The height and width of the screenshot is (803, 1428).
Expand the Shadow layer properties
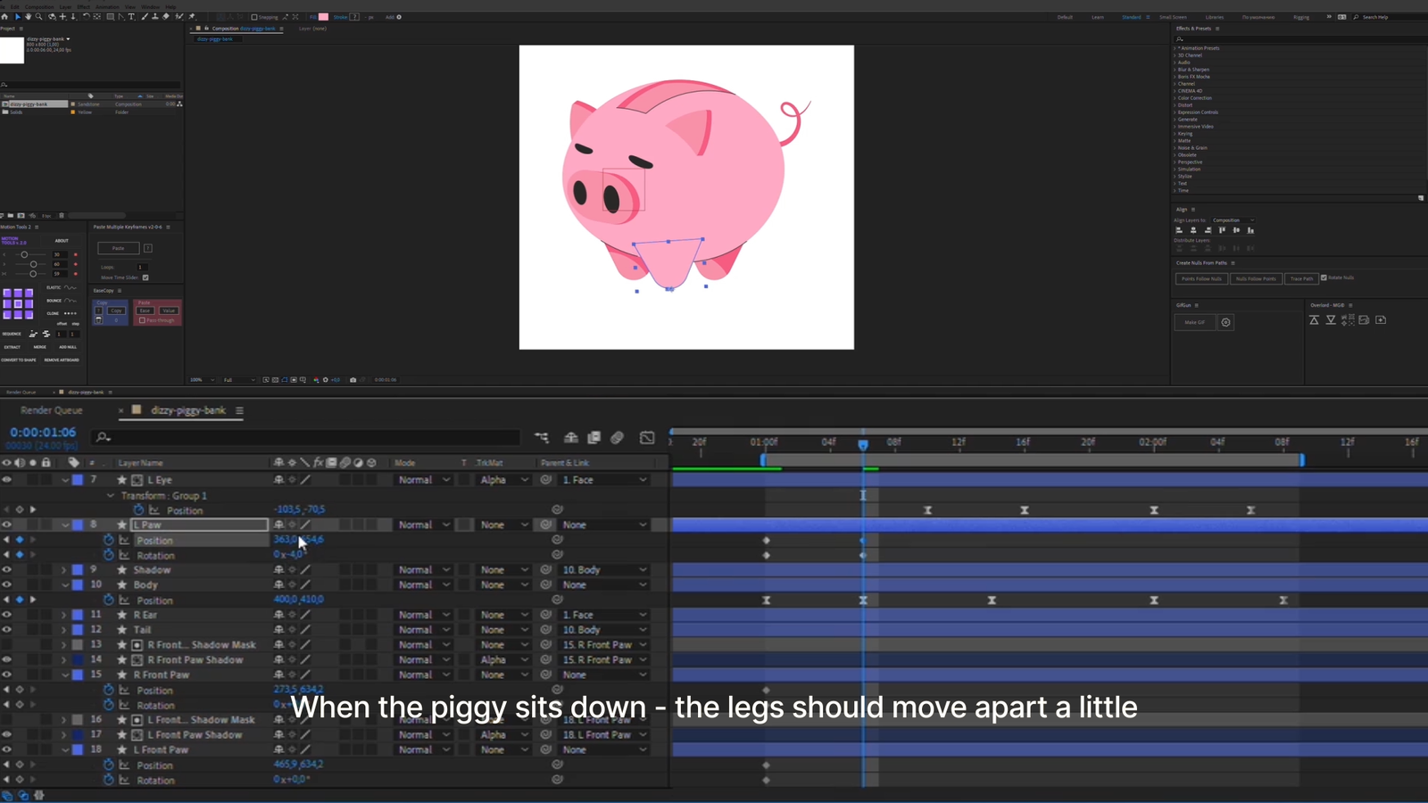[64, 570]
